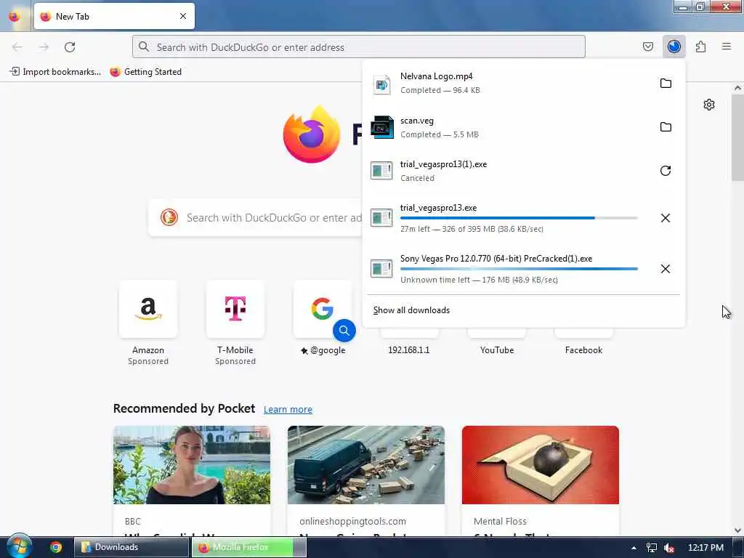744x558 pixels.
Task: Open the 12:17 PM taskbar clock
Action: pos(705,548)
